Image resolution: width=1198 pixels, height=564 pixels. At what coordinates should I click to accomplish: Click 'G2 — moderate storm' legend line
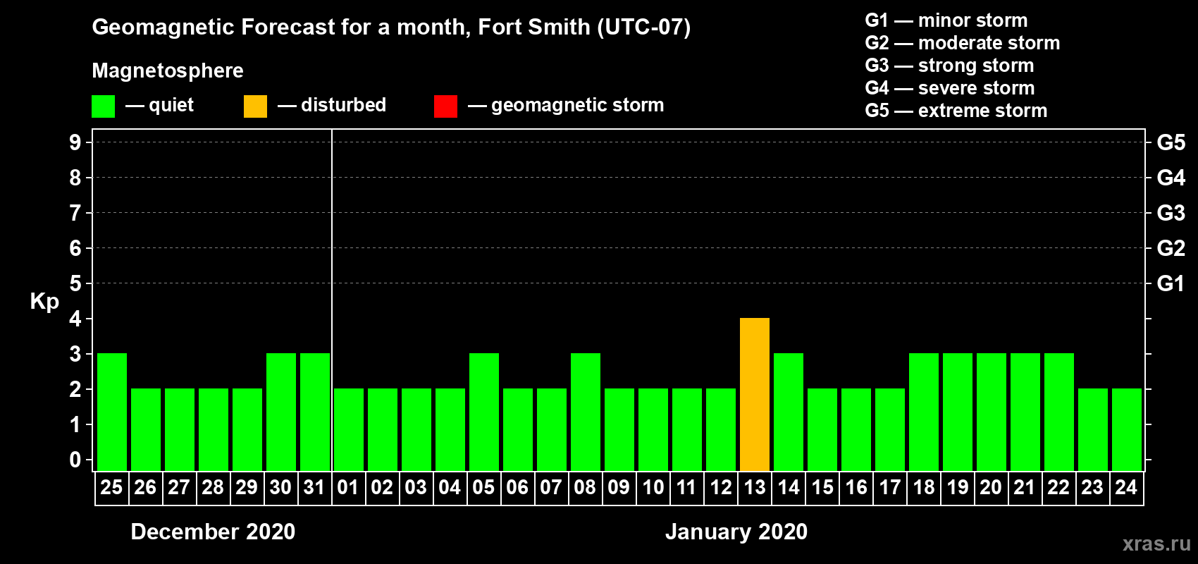coord(963,43)
